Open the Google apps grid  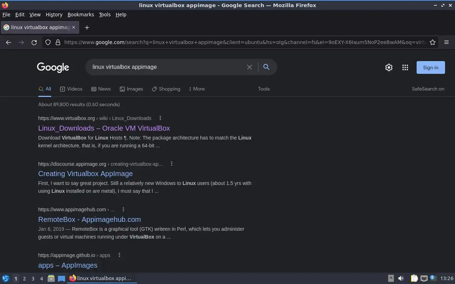click(405, 67)
